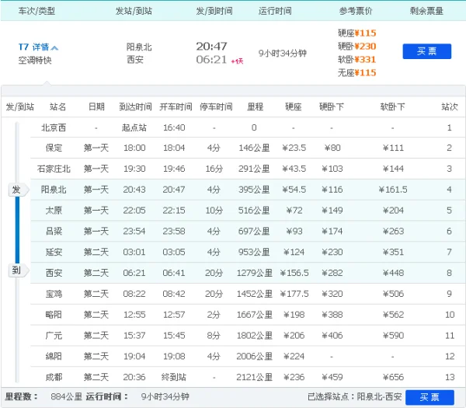466x408 pixels.
Task: Click the 硬卧¥230 price
Action: (x=357, y=47)
